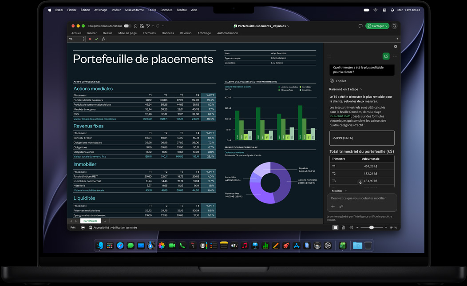Select the Formules ribbon tab
467x286 pixels.
point(149,33)
